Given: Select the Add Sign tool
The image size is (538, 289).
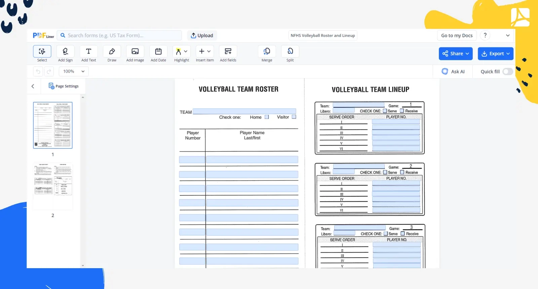Looking at the screenshot, I should coord(65,52).
